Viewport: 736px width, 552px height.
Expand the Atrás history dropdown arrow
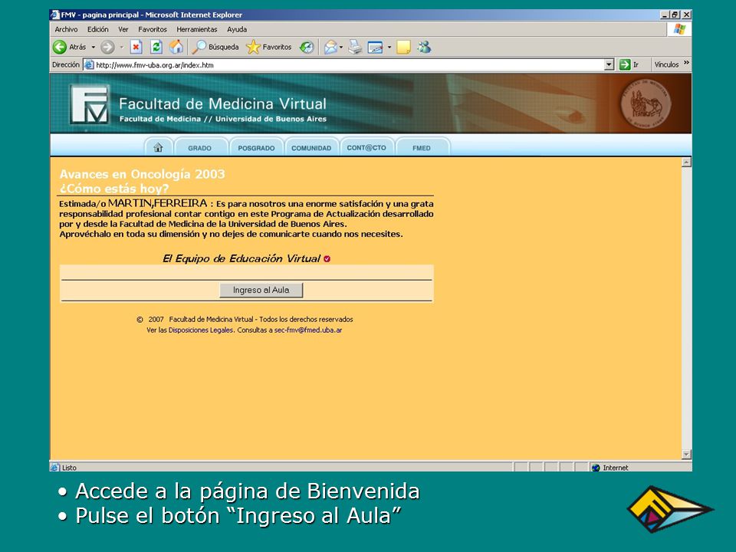pos(94,48)
